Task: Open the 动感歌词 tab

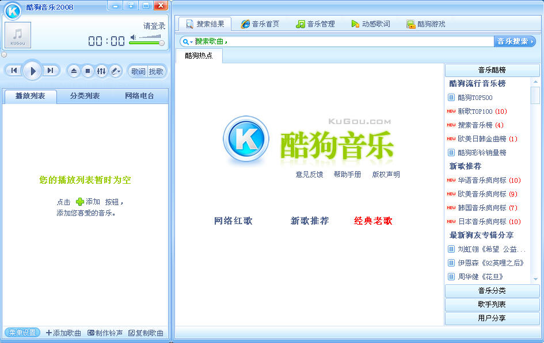Action: 371,24
